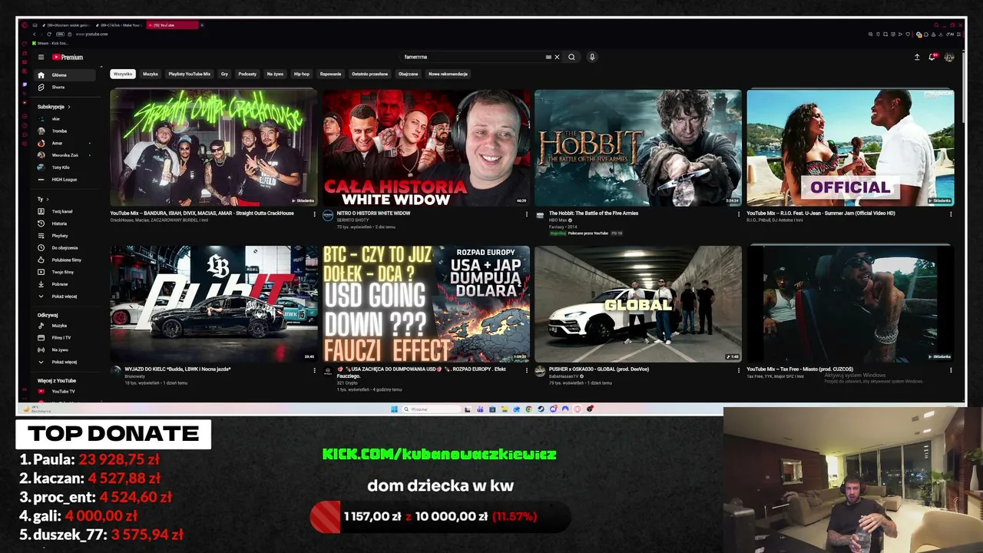Open options menu for R.I.O. Summer Jam mix
This screenshot has height=553, width=983.
click(x=951, y=214)
